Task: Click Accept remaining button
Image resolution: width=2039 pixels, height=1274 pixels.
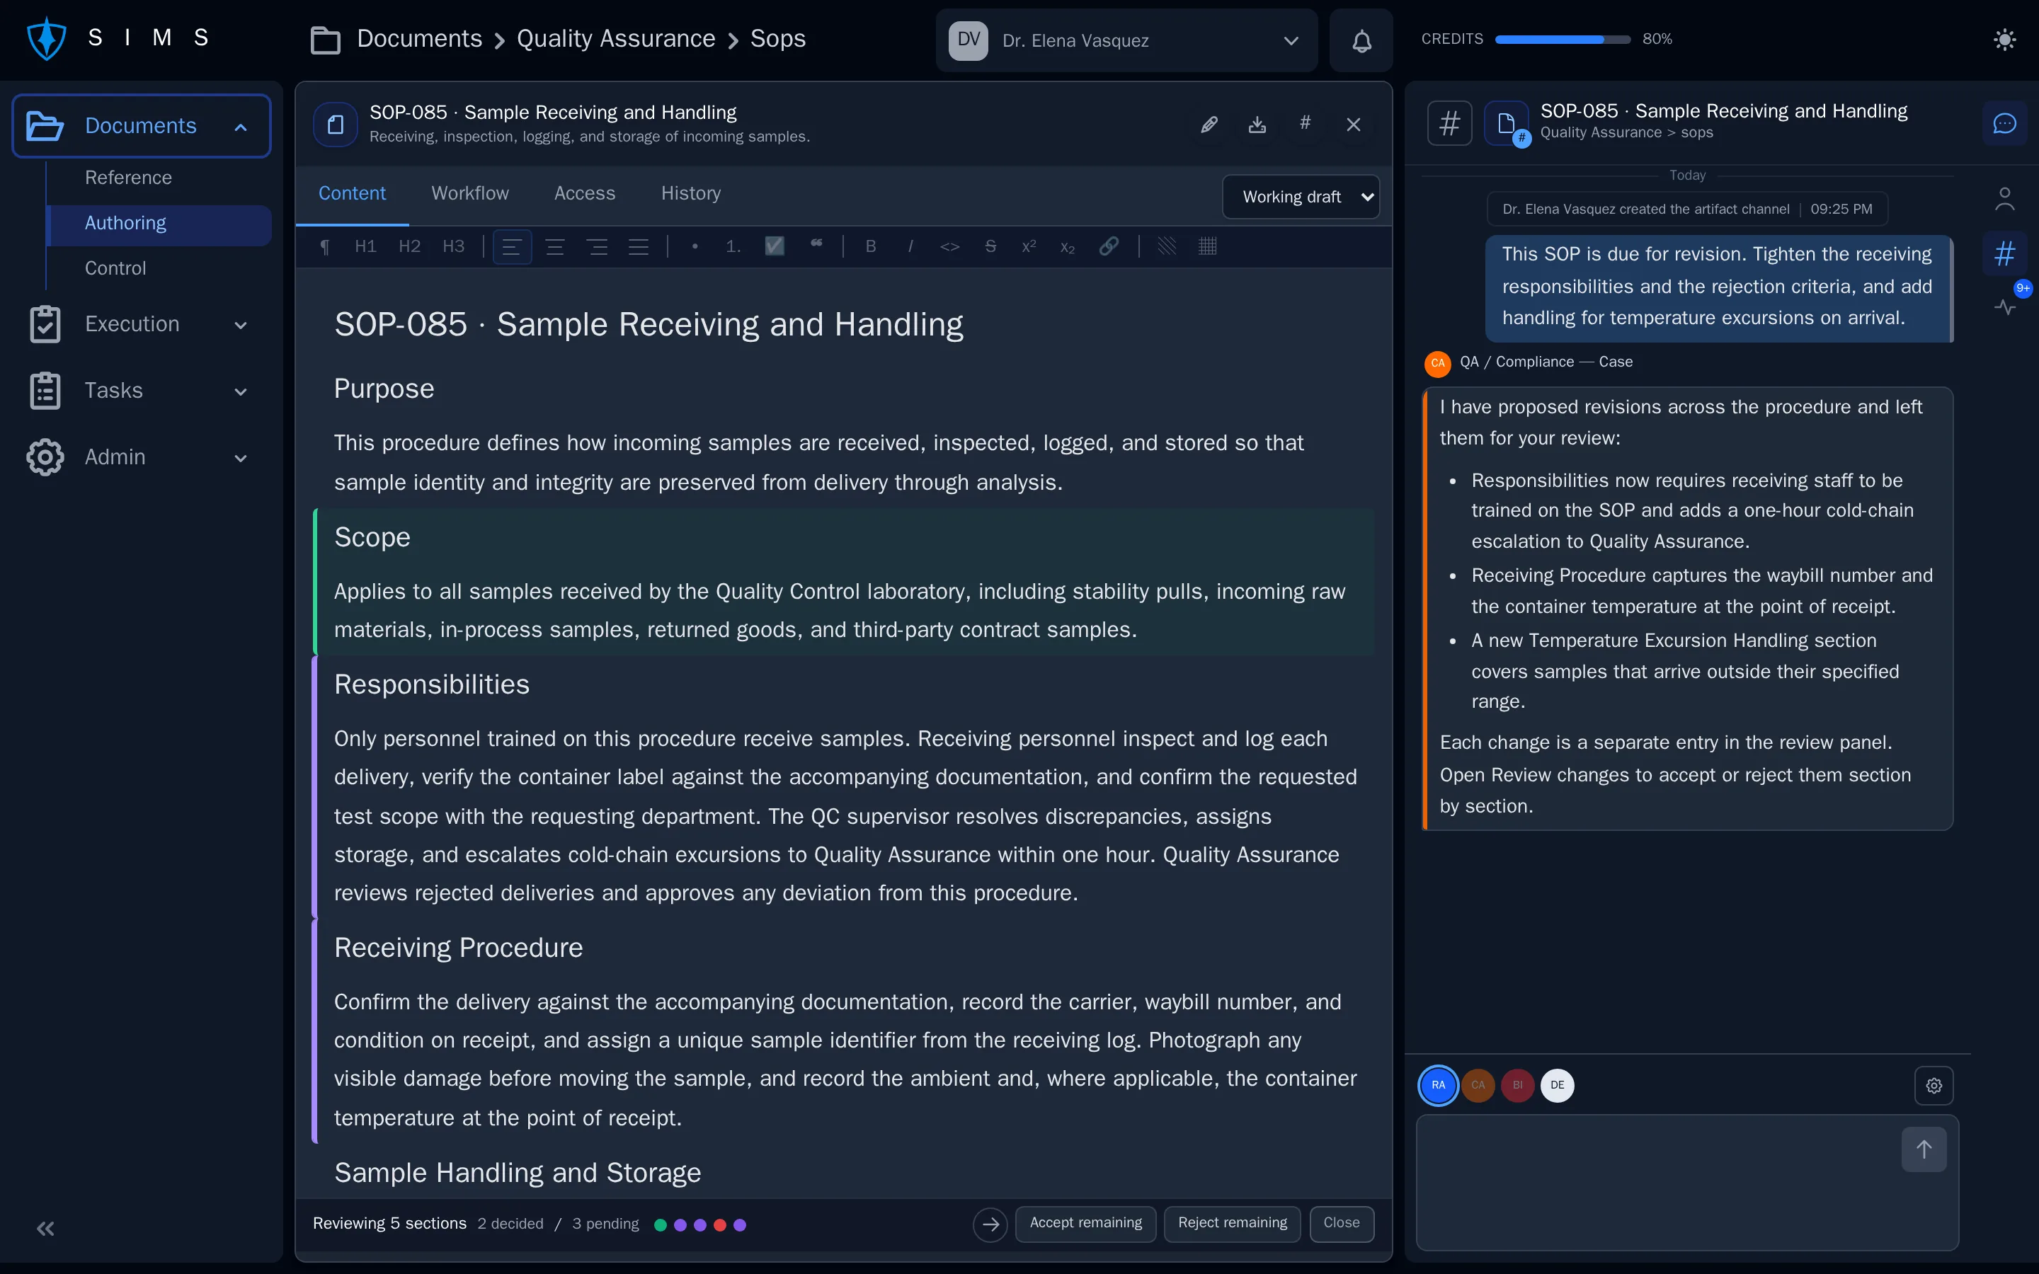Action: (1085, 1224)
